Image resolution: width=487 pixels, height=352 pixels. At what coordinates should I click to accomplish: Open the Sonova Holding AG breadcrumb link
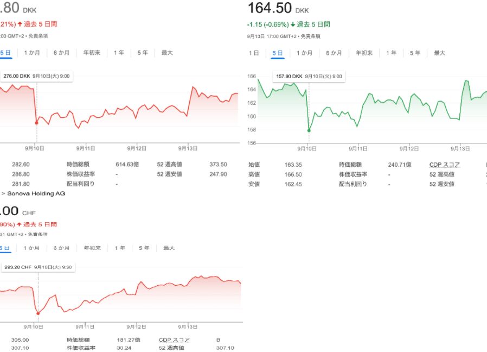(36, 193)
